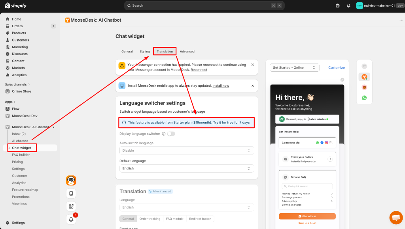Dismiss the Messenger connection expired warning
This screenshot has height=229, width=405.
(253, 65)
